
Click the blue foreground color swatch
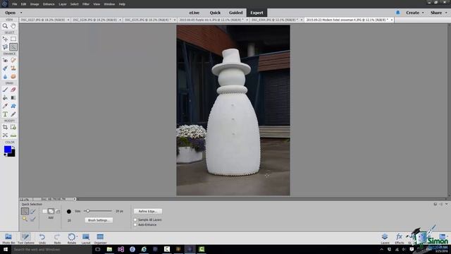coord(8,149)
